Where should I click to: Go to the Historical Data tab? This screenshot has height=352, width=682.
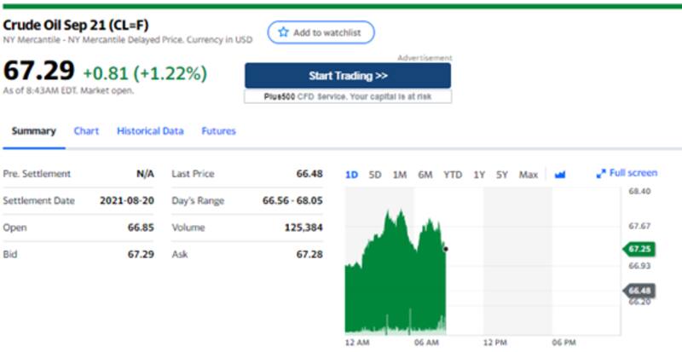tap(150, 131)
